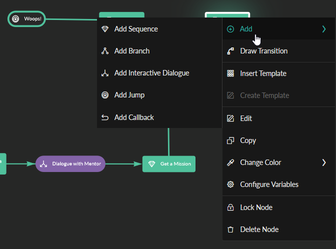Click the plus circle icon beside Add
Viewport: 336px width, 249px height.
point(230,29)
